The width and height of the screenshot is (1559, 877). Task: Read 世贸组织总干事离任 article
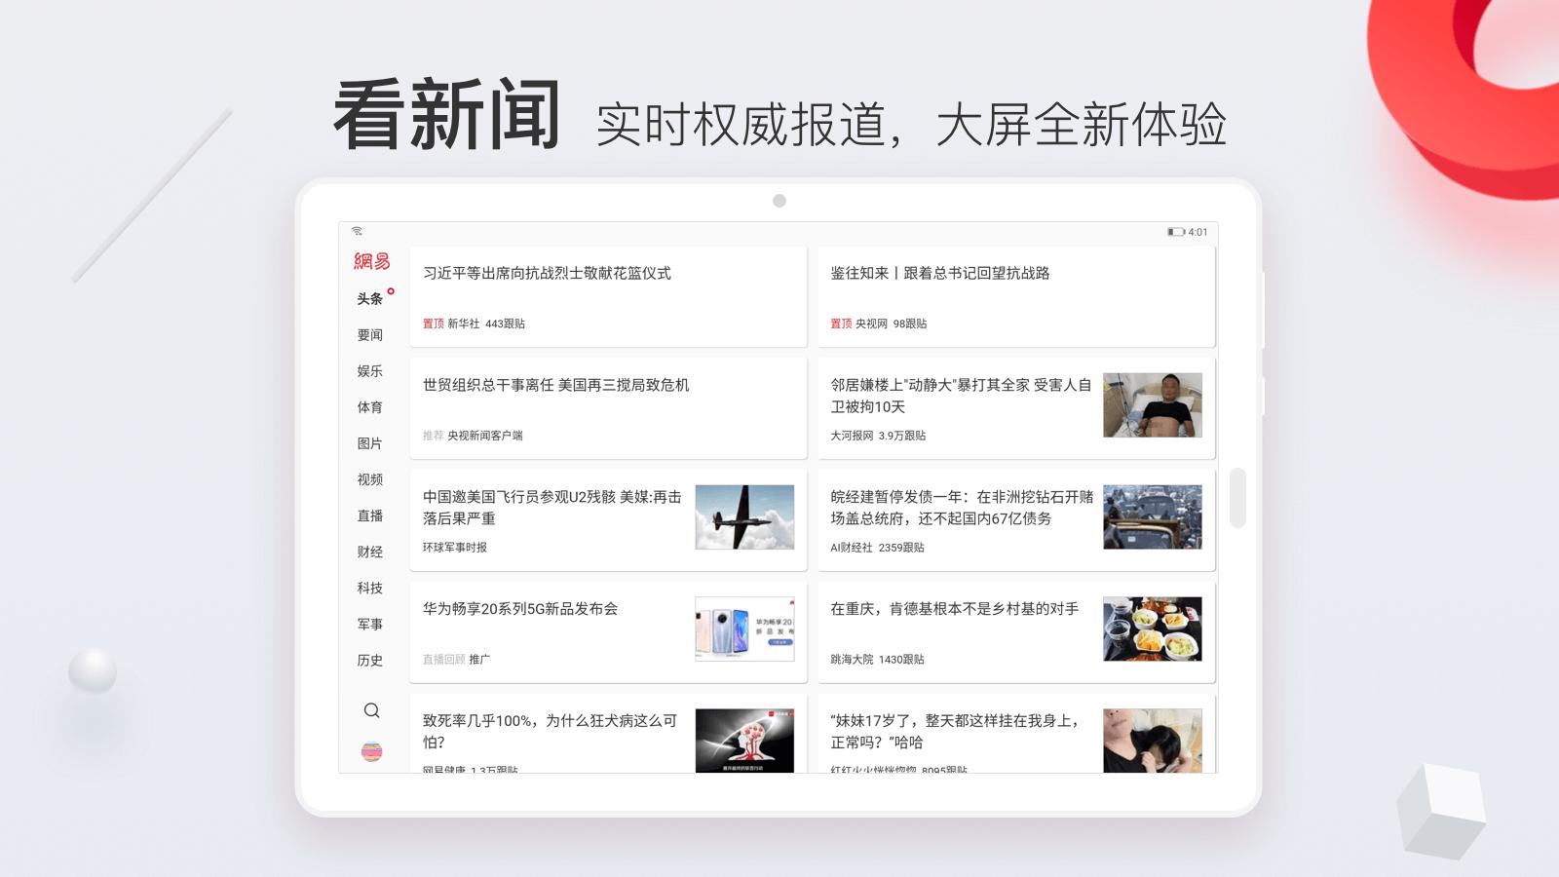click(x=555, y=385)
